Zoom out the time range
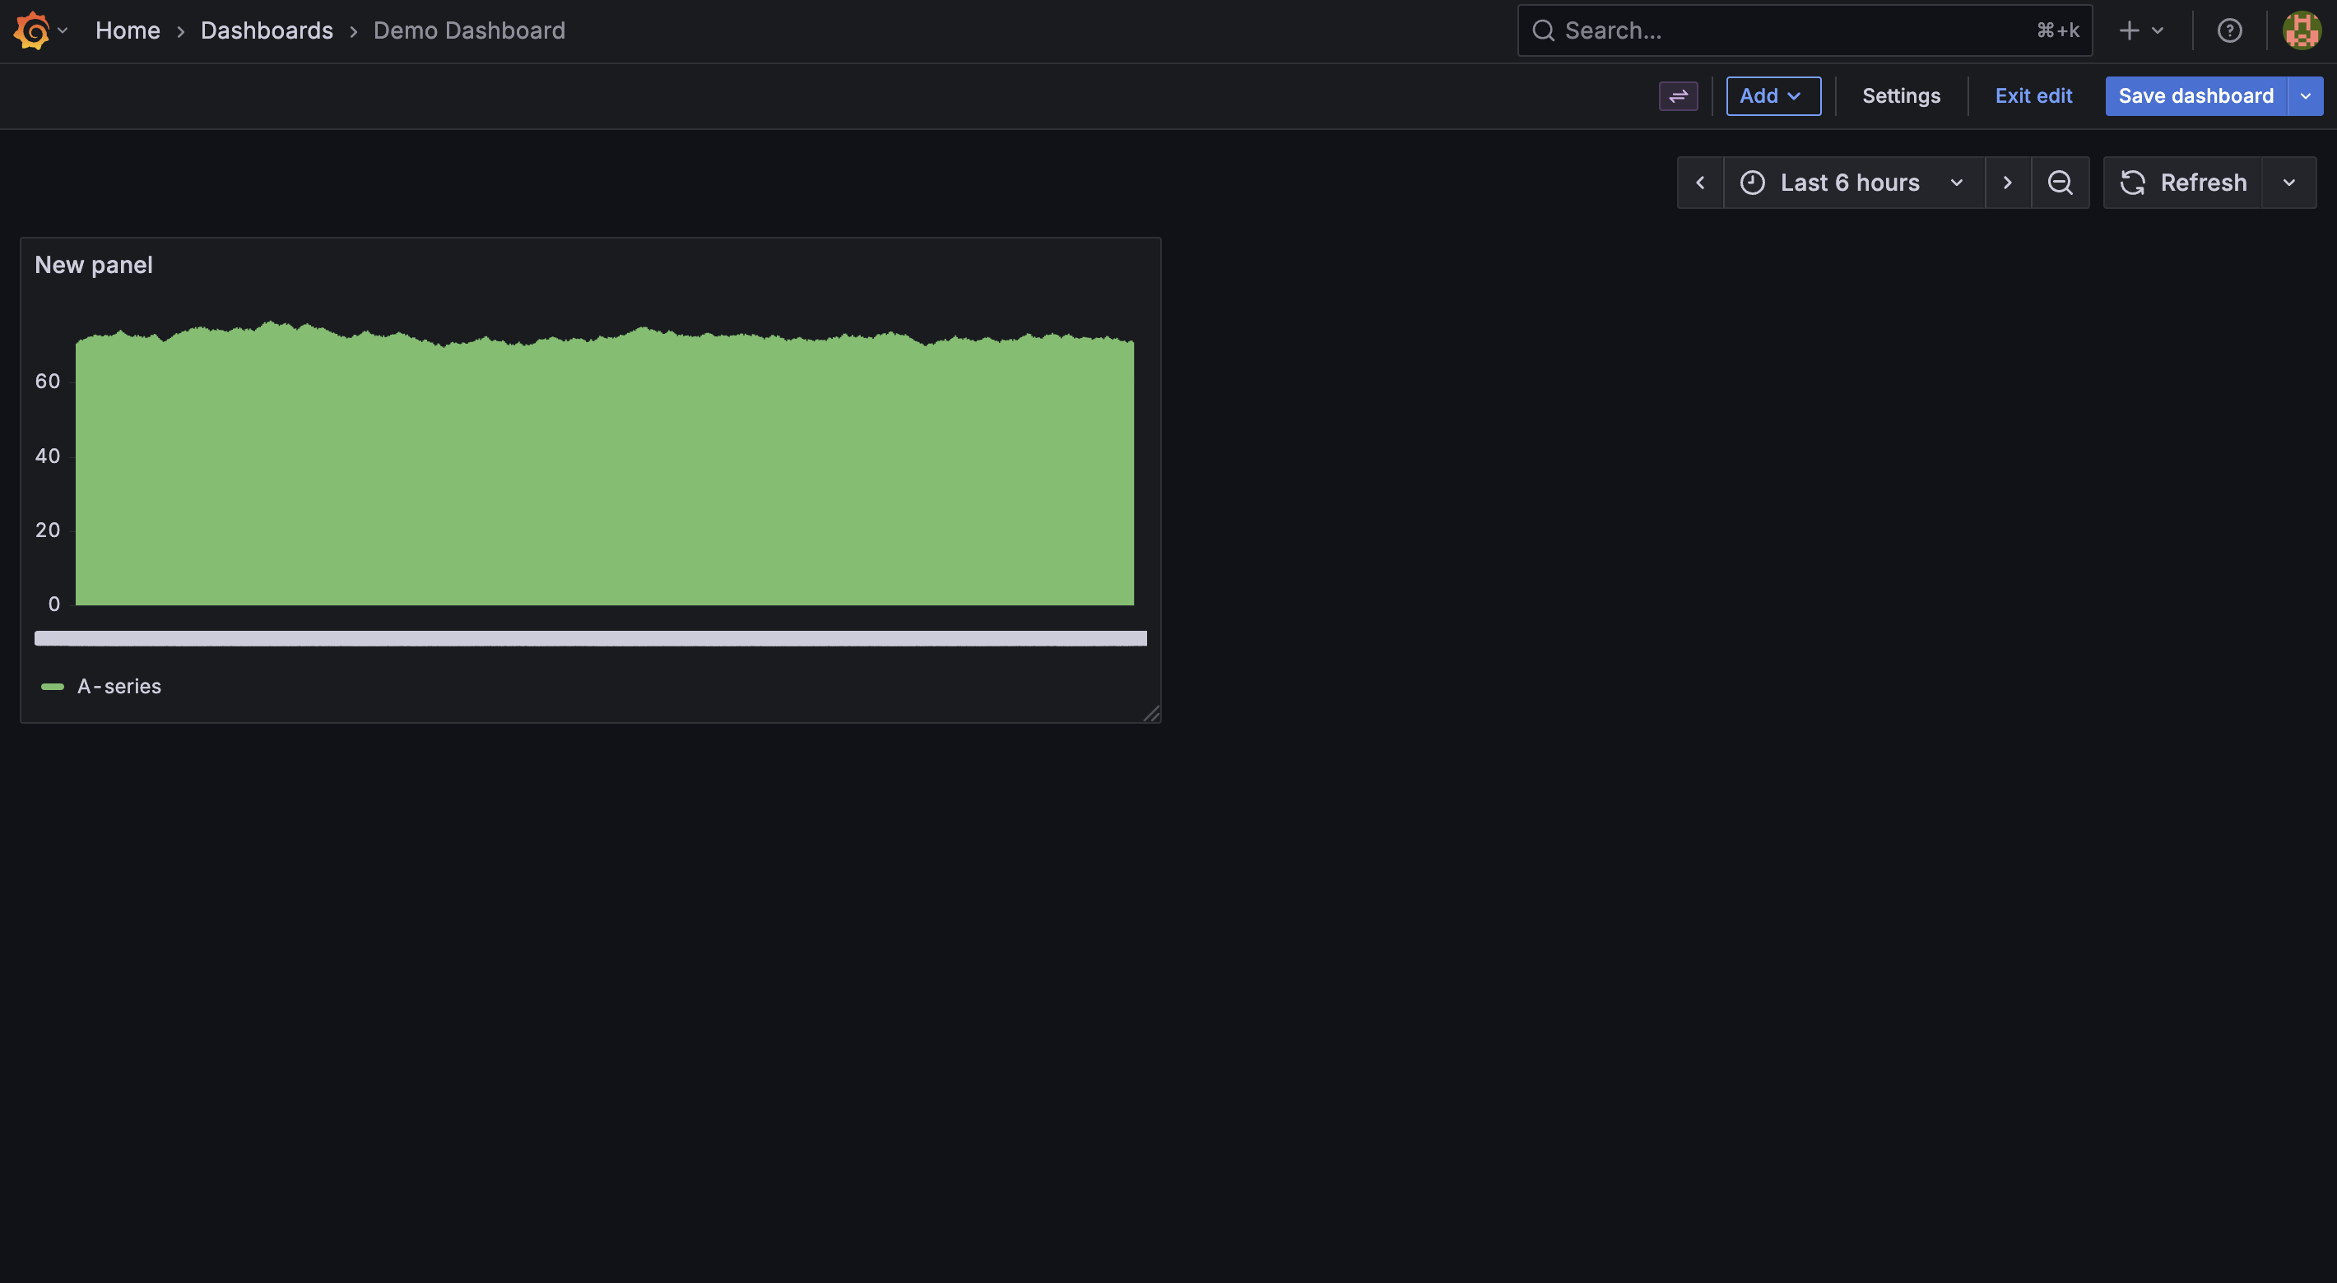 click(x=2061, y=183)
